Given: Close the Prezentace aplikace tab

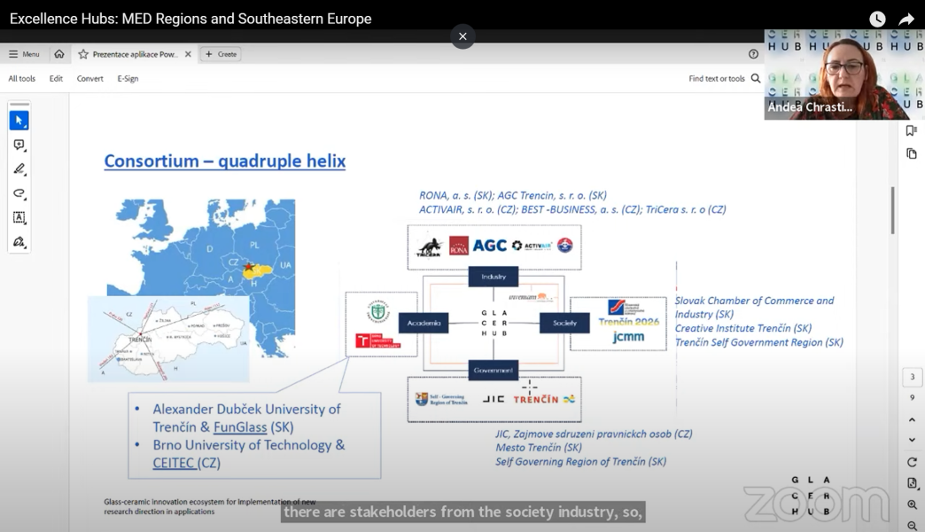Looking at the screenshot, I should pos(188,54).
